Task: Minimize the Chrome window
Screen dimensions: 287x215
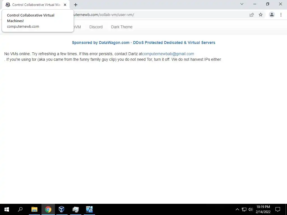Action: (x=254, y=4)
